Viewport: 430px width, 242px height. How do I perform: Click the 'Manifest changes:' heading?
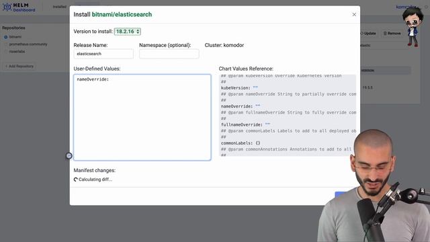[x=94, y=170]
